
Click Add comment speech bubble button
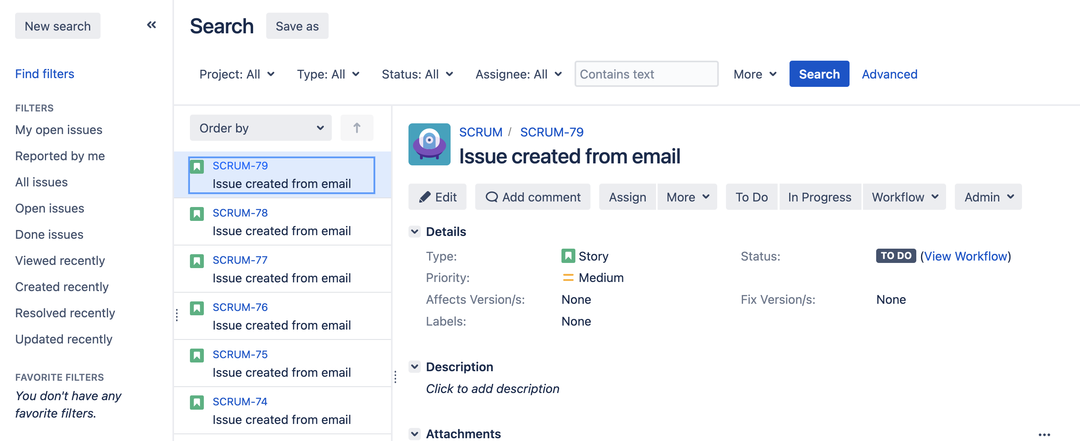click(x=532, y=197)
